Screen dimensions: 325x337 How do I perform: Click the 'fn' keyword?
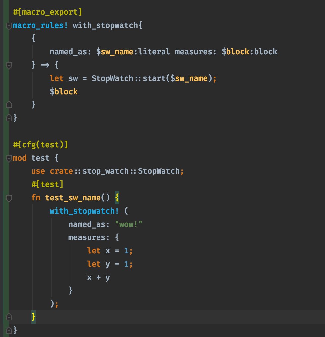36,198
